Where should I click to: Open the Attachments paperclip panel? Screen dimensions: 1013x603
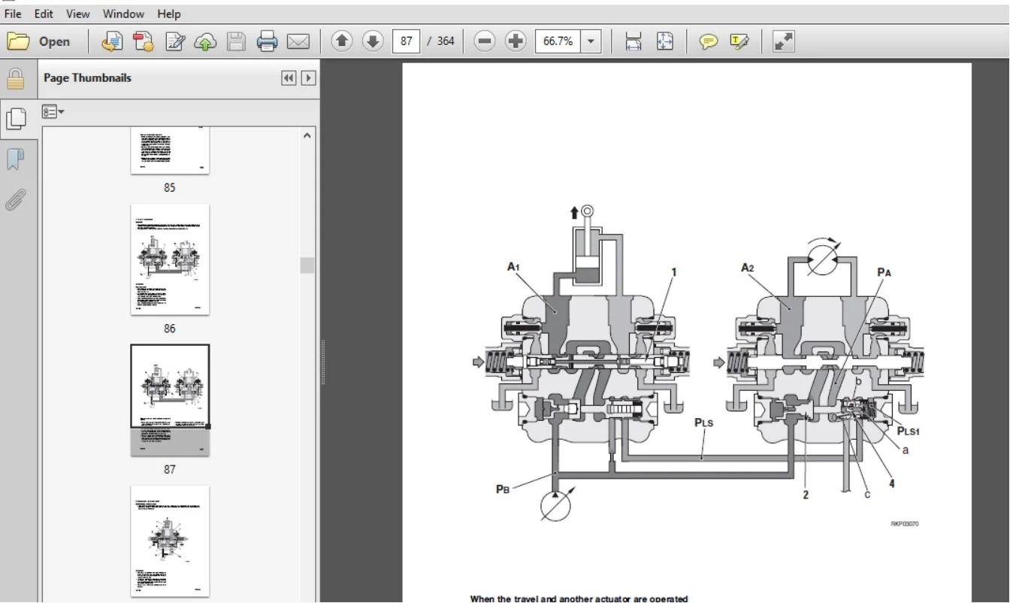tap(16, 199)
